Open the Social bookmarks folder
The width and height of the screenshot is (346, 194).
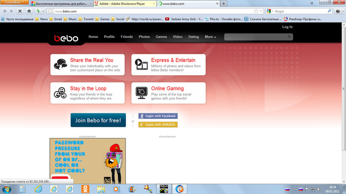pyautogui.click(x=118, y=19)
